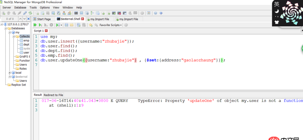
Task: Click the green Refresh arrows in main toolbar
Action: 30,13
